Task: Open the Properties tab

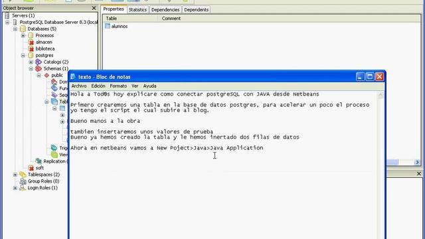Action: pos(114,9)
